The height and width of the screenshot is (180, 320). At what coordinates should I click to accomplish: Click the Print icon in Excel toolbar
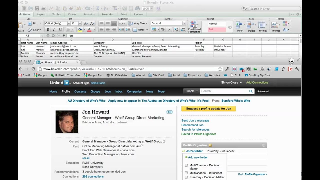[x=43, y=8]
